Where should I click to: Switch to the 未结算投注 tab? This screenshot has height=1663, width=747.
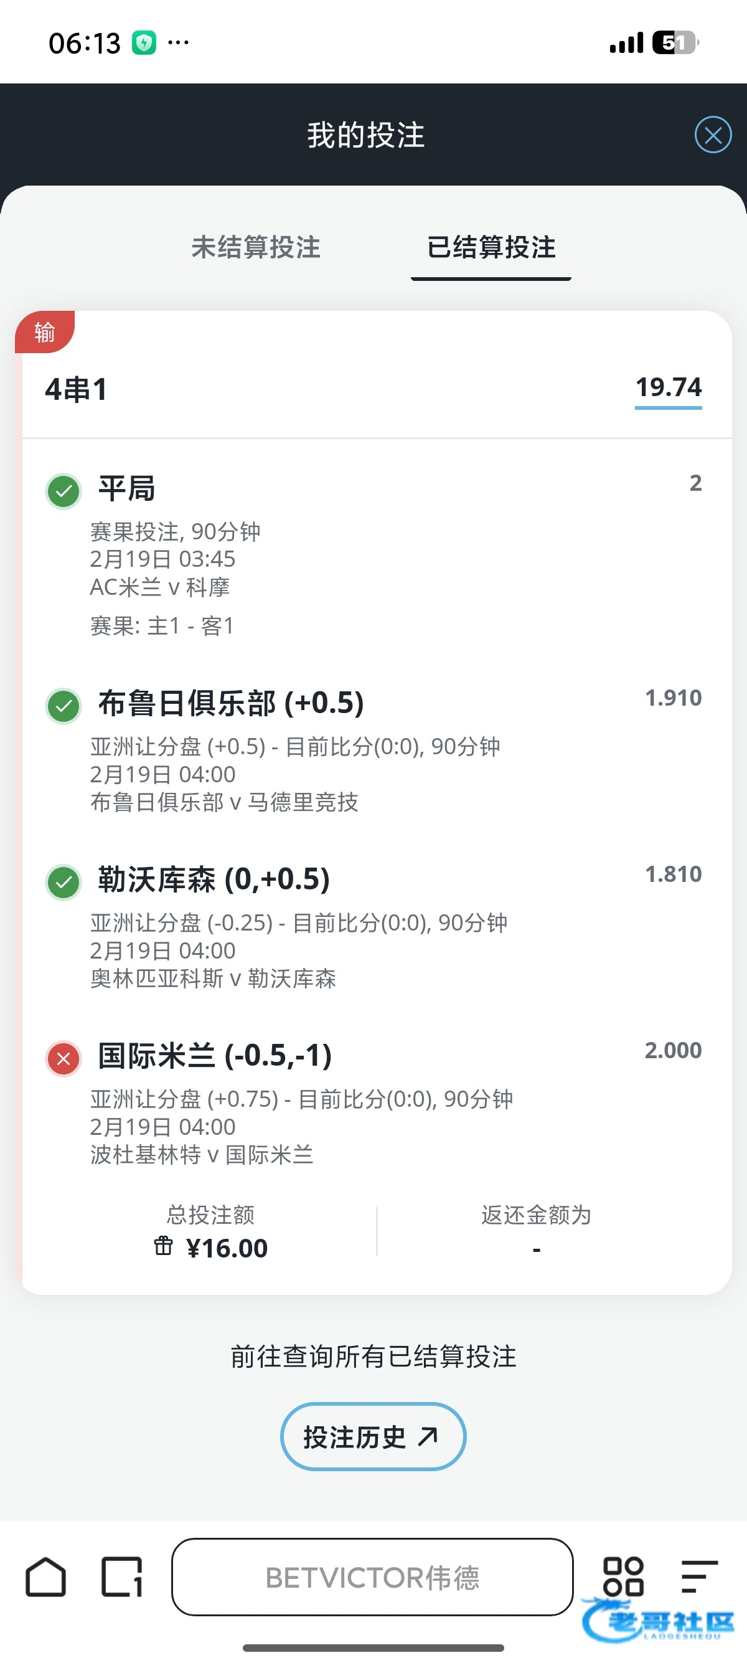(x=255, y=247)
